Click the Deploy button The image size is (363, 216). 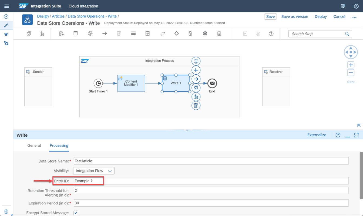point(321,16)
